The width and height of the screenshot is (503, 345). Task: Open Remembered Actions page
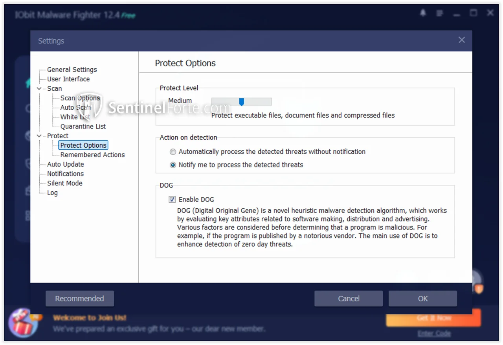tap(92, 154)
